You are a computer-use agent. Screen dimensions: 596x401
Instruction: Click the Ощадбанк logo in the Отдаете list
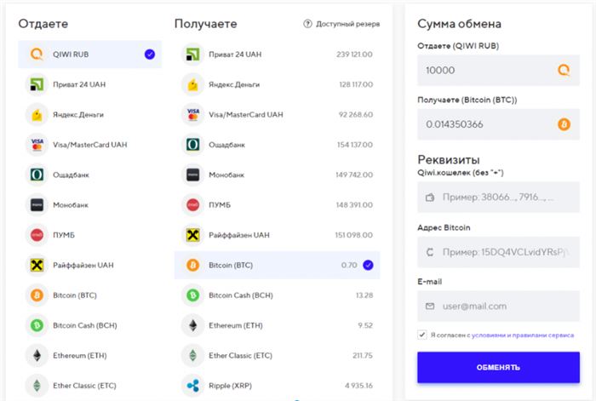pyautogui.click(x=37, y=175)
